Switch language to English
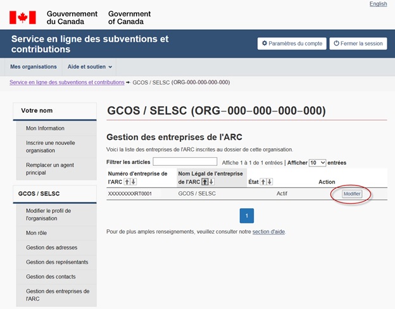The width and height of the screenshot is (395, 309). pyautogui.click(x=378, y=4)
